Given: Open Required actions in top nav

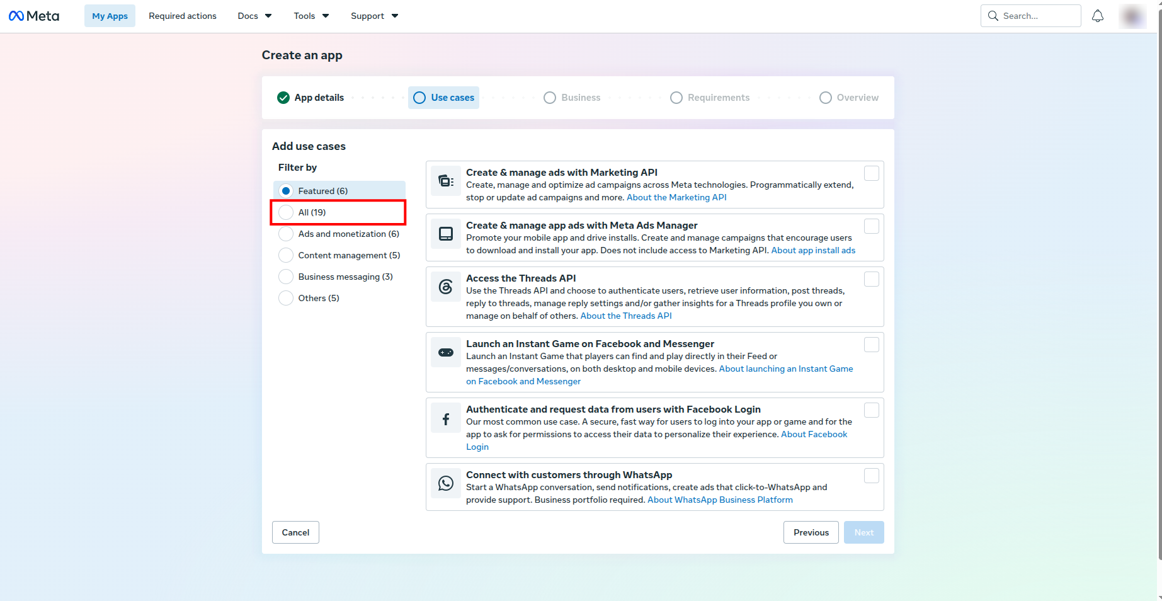Looking at the screenshot, I should tap(183, 16).
